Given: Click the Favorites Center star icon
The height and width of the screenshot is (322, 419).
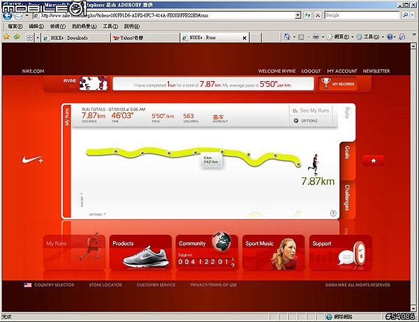Looking at the screenshot, I should [6, 36].
